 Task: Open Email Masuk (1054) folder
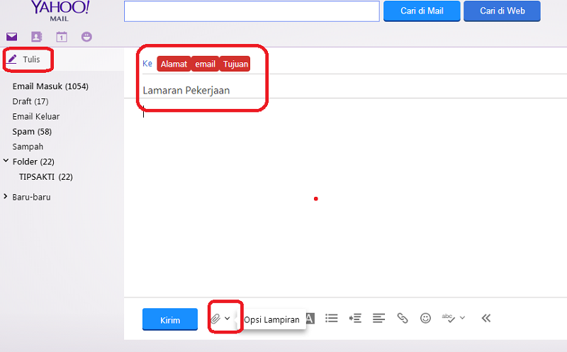pos(50,86)
